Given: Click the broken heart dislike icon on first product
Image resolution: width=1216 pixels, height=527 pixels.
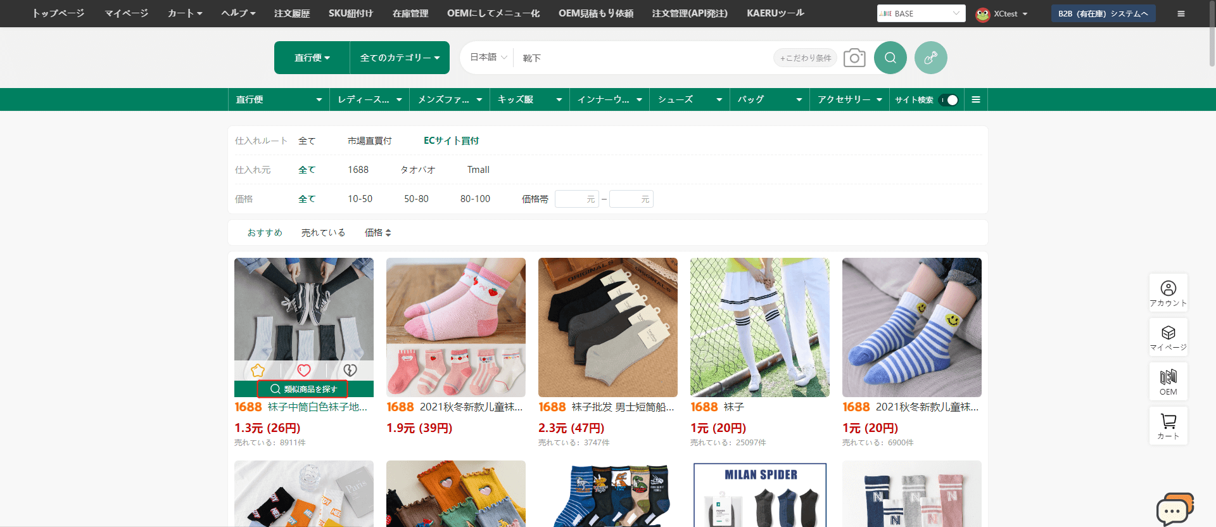Looking at the screenshot, I should (350, 370).
